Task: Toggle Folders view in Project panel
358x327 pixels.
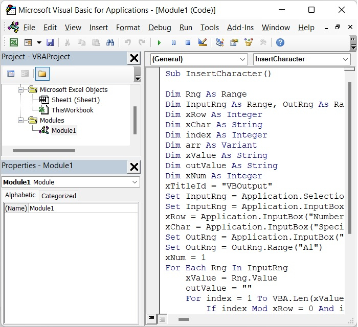Action: 42,74
